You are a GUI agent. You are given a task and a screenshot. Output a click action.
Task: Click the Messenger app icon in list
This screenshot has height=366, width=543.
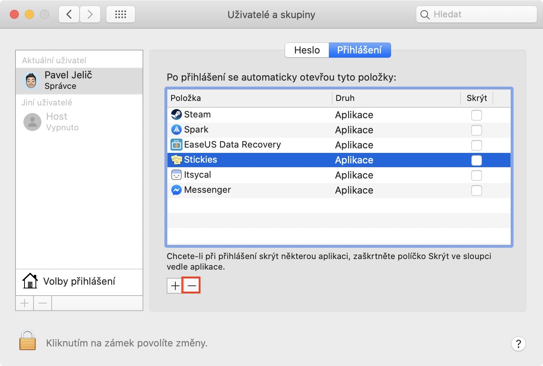[176, 190]
